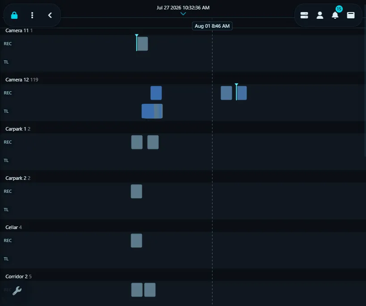Viewport: 366px width, 306px height.
Task: Select Camera 12 REC block with cyan marker
Action: click(242, 93)
